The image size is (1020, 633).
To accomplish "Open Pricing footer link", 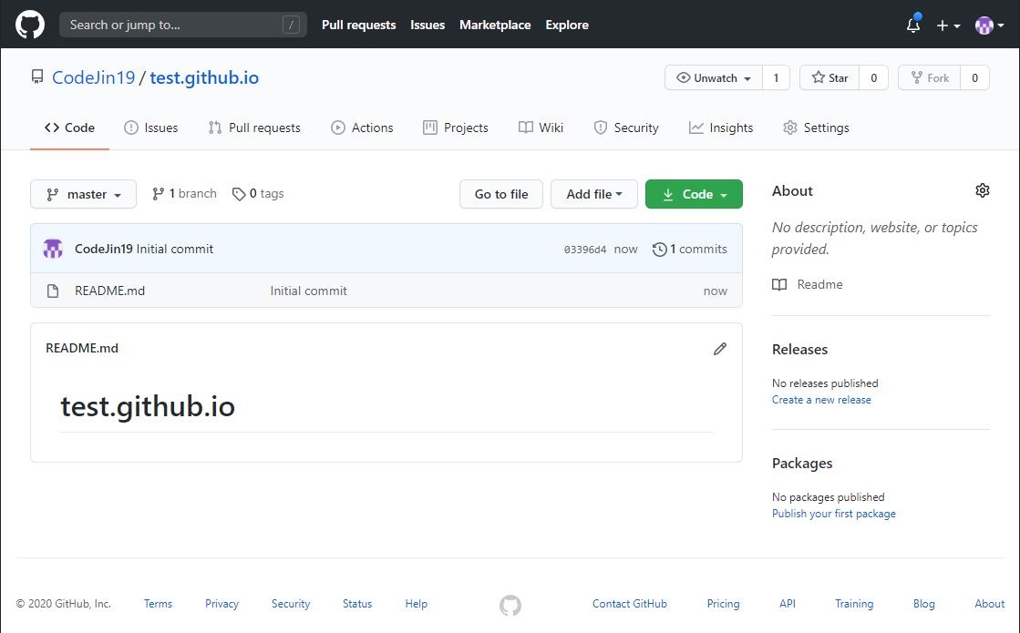I will tap(724, 604).
